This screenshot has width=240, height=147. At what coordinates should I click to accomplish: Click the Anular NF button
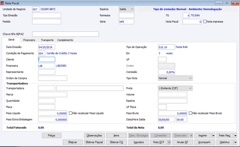click(183, 142)
